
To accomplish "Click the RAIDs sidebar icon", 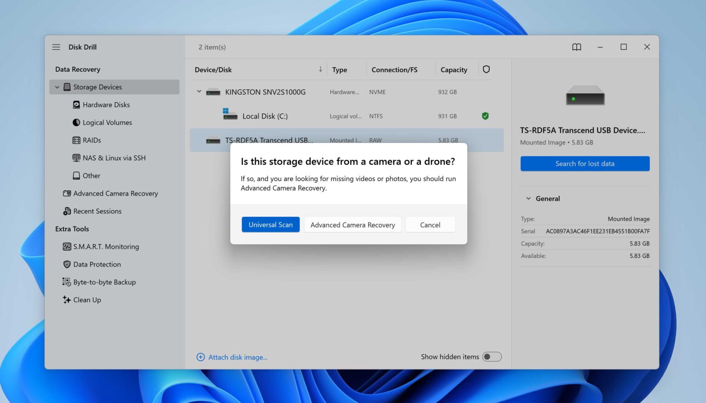I will click(76, 140).
